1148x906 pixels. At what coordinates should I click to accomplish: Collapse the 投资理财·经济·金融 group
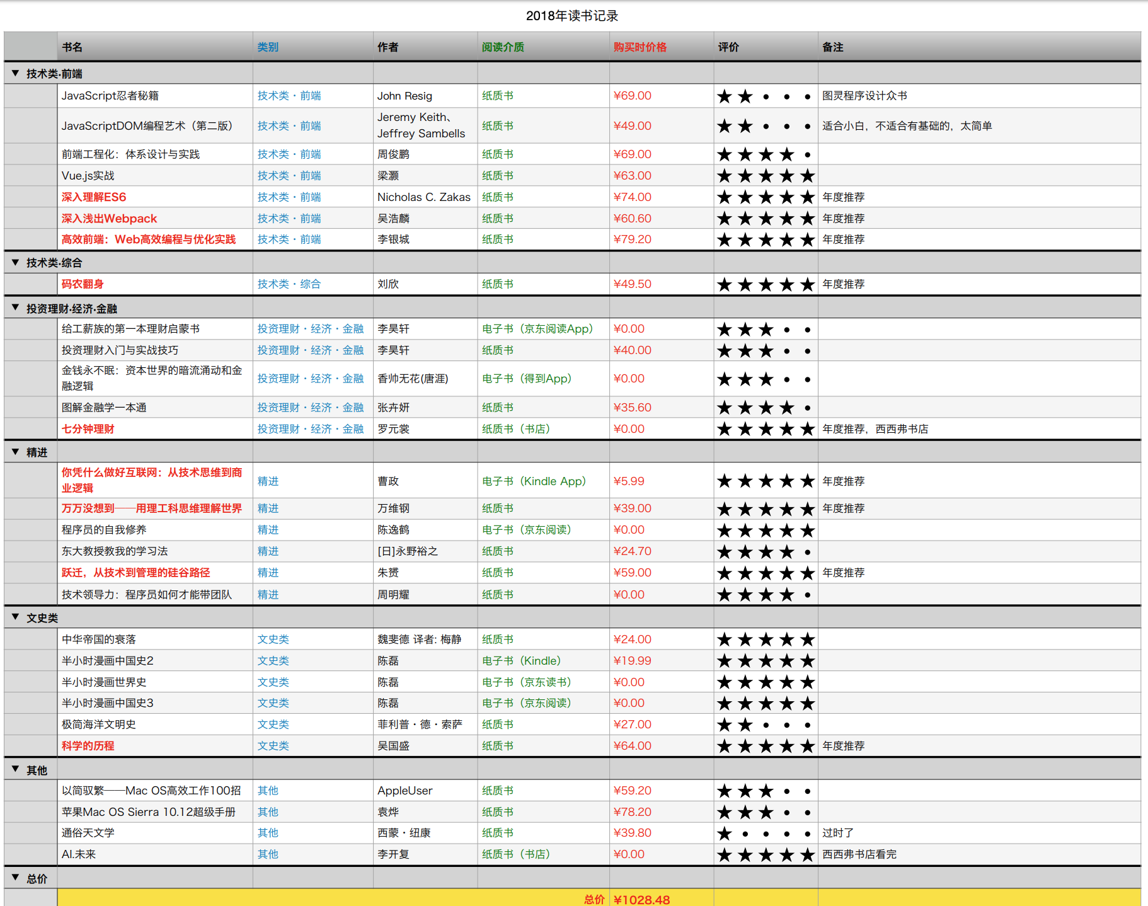click(15, 307)
